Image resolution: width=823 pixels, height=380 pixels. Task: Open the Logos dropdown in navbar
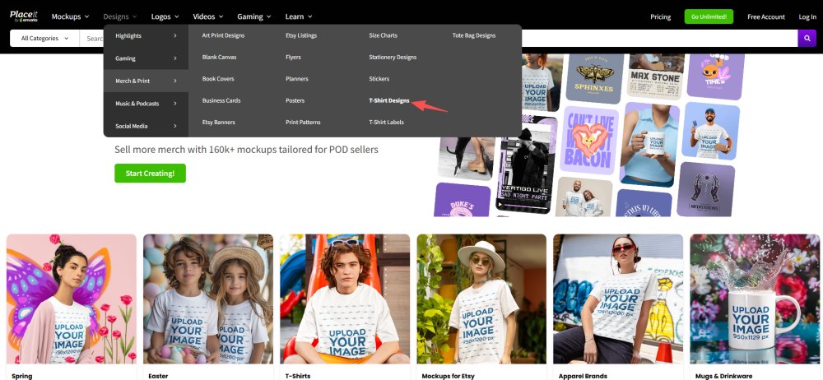tap(166, 16)
